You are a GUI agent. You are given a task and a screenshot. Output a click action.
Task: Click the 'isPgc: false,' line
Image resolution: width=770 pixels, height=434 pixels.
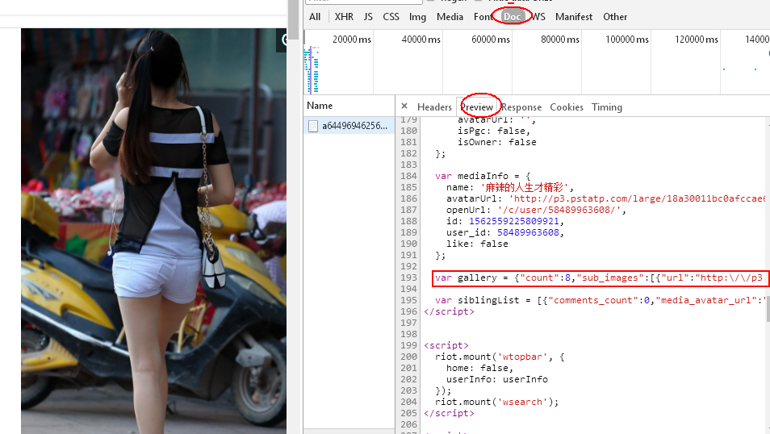494,131
